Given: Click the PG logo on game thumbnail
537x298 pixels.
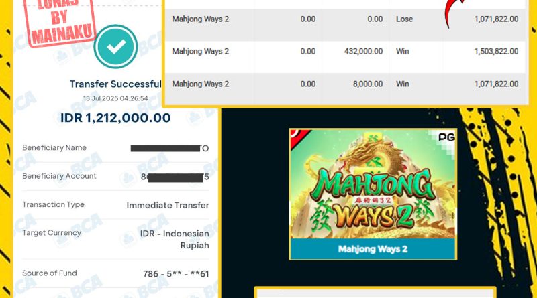Looking at the screenshot, I should (x=446, y=137).
